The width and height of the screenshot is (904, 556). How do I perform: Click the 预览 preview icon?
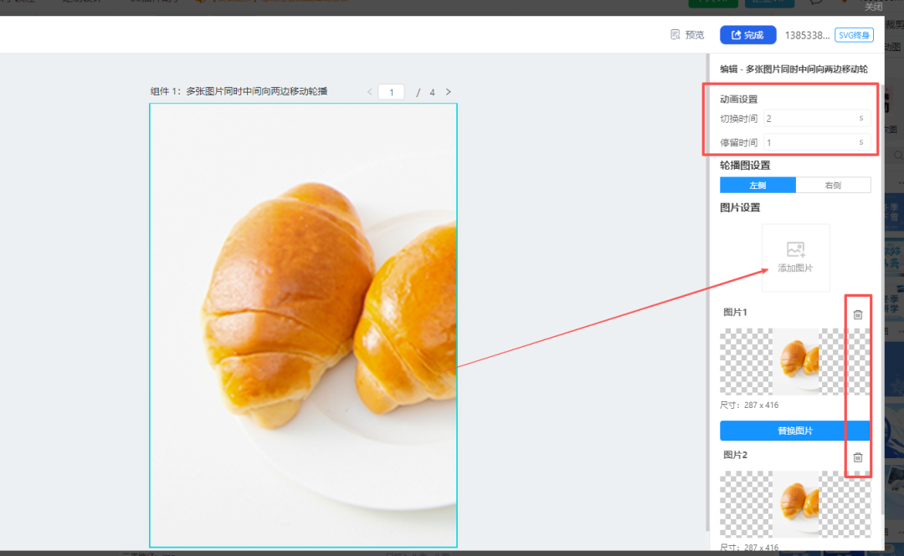(x=676, y=34)
